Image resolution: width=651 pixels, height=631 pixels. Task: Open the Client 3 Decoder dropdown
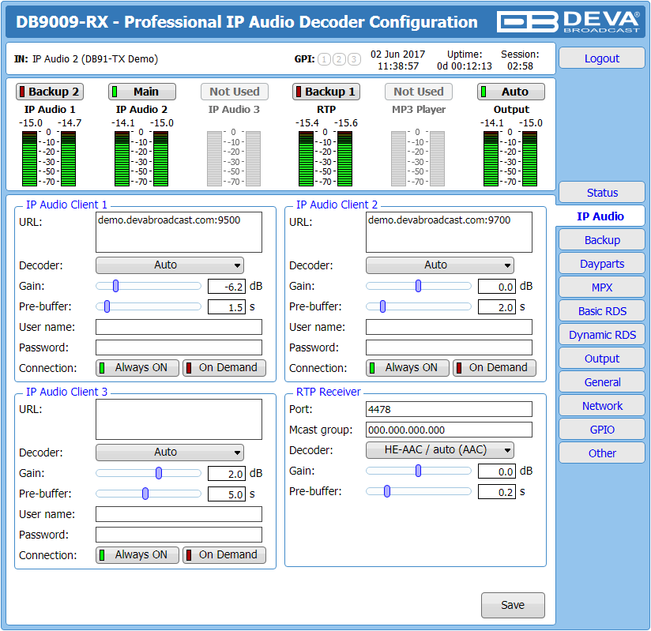170,453
